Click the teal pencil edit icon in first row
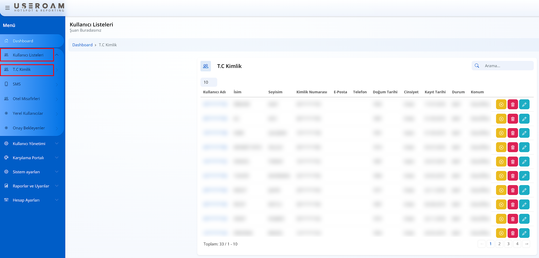 pyautogui.click(x=524, y=105)
